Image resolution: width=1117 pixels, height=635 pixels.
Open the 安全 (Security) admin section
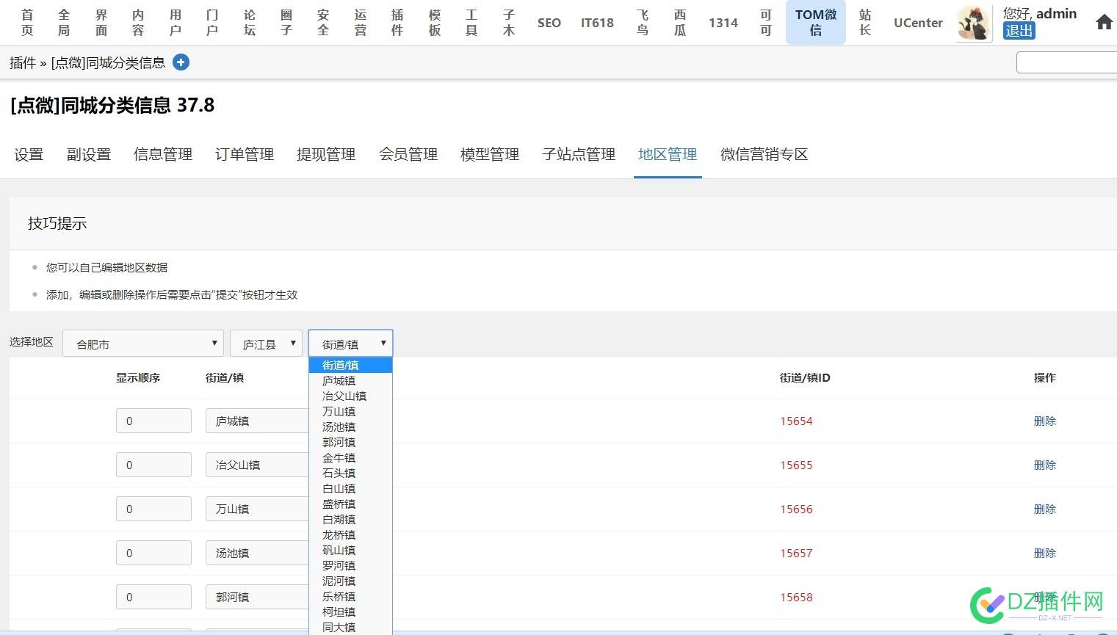(323, 23)
